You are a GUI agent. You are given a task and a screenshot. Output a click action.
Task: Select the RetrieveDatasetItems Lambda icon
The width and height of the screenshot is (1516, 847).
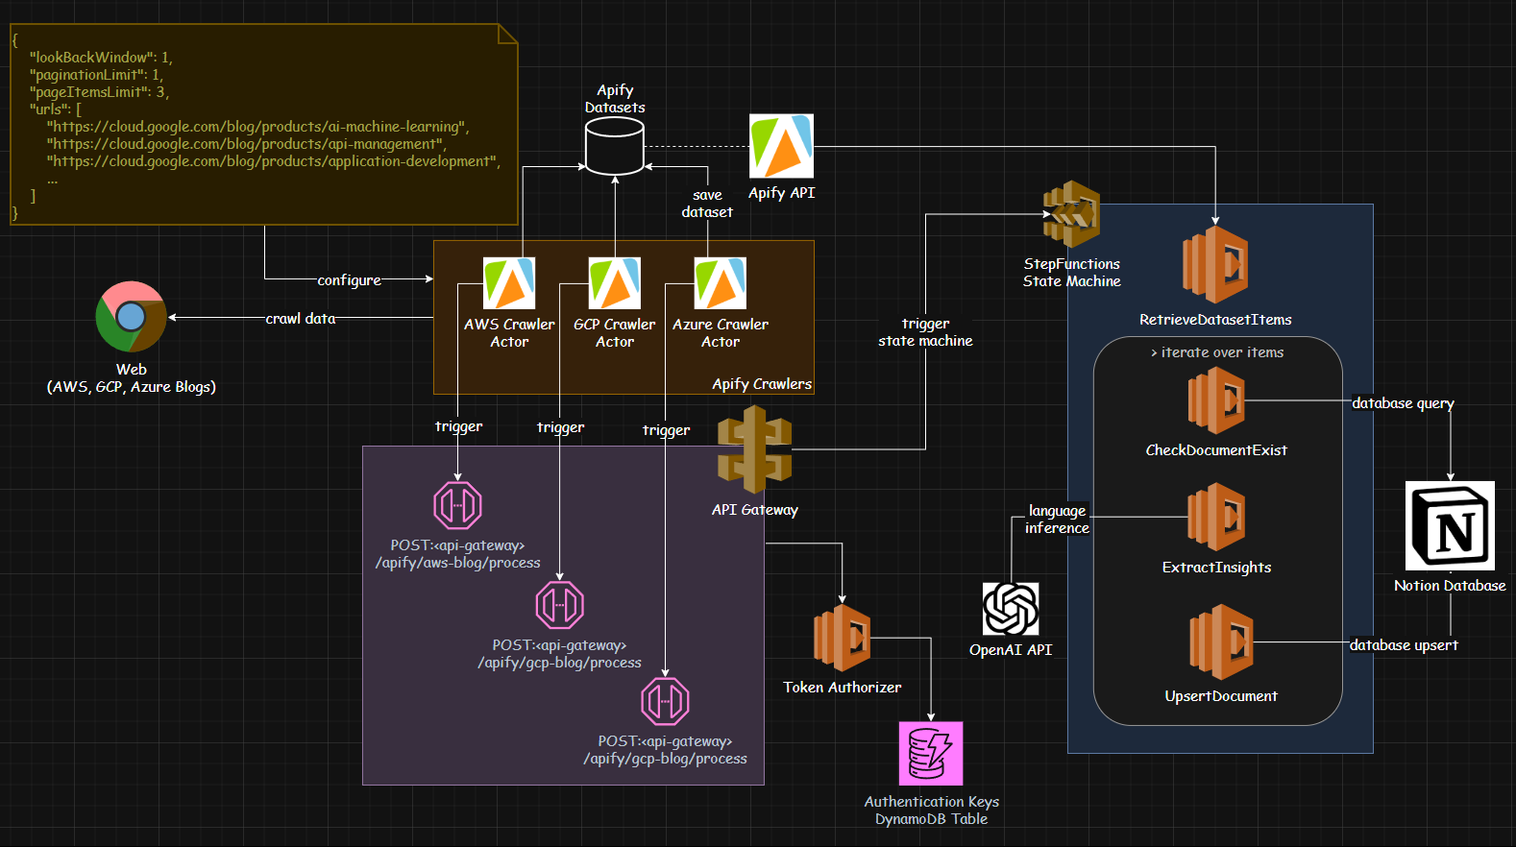[1215, 264]
